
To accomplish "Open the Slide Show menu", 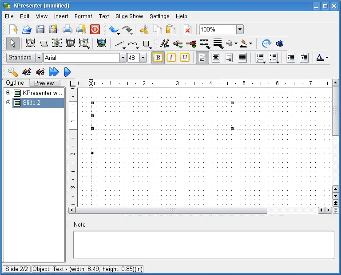I will pyautogui.click(x=129, y=16).
